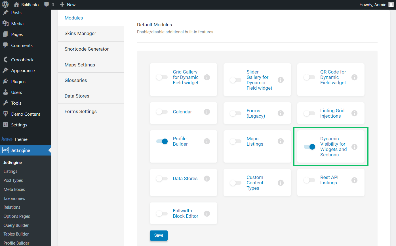Image resolution: width=396 pixels, height=246 pixels.
Task: Show info for QR Code module
Action: [x=354, y=77]
